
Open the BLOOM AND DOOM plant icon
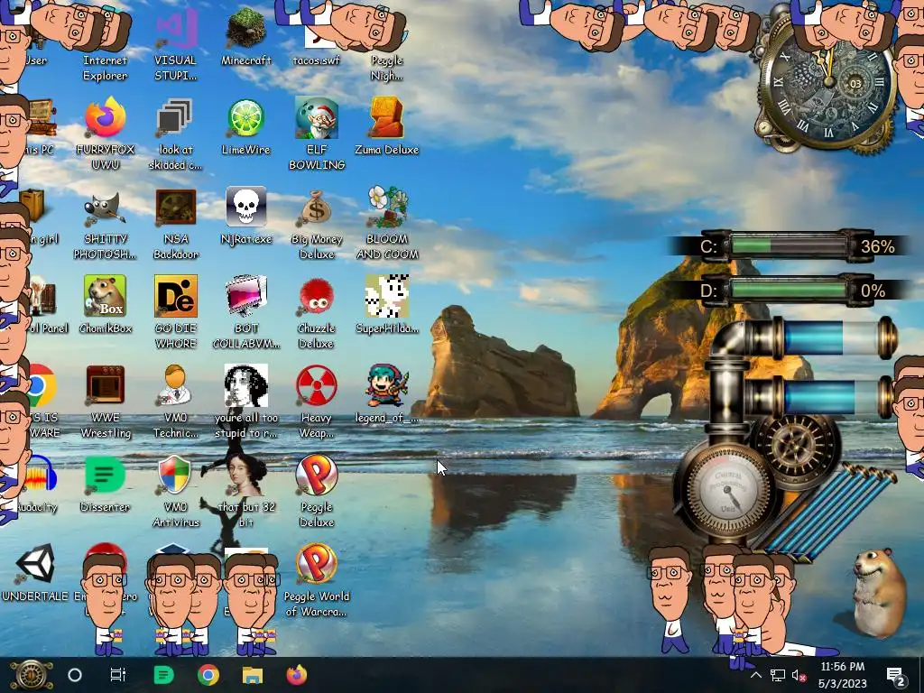pyautogui.click(x=386, y=224)
